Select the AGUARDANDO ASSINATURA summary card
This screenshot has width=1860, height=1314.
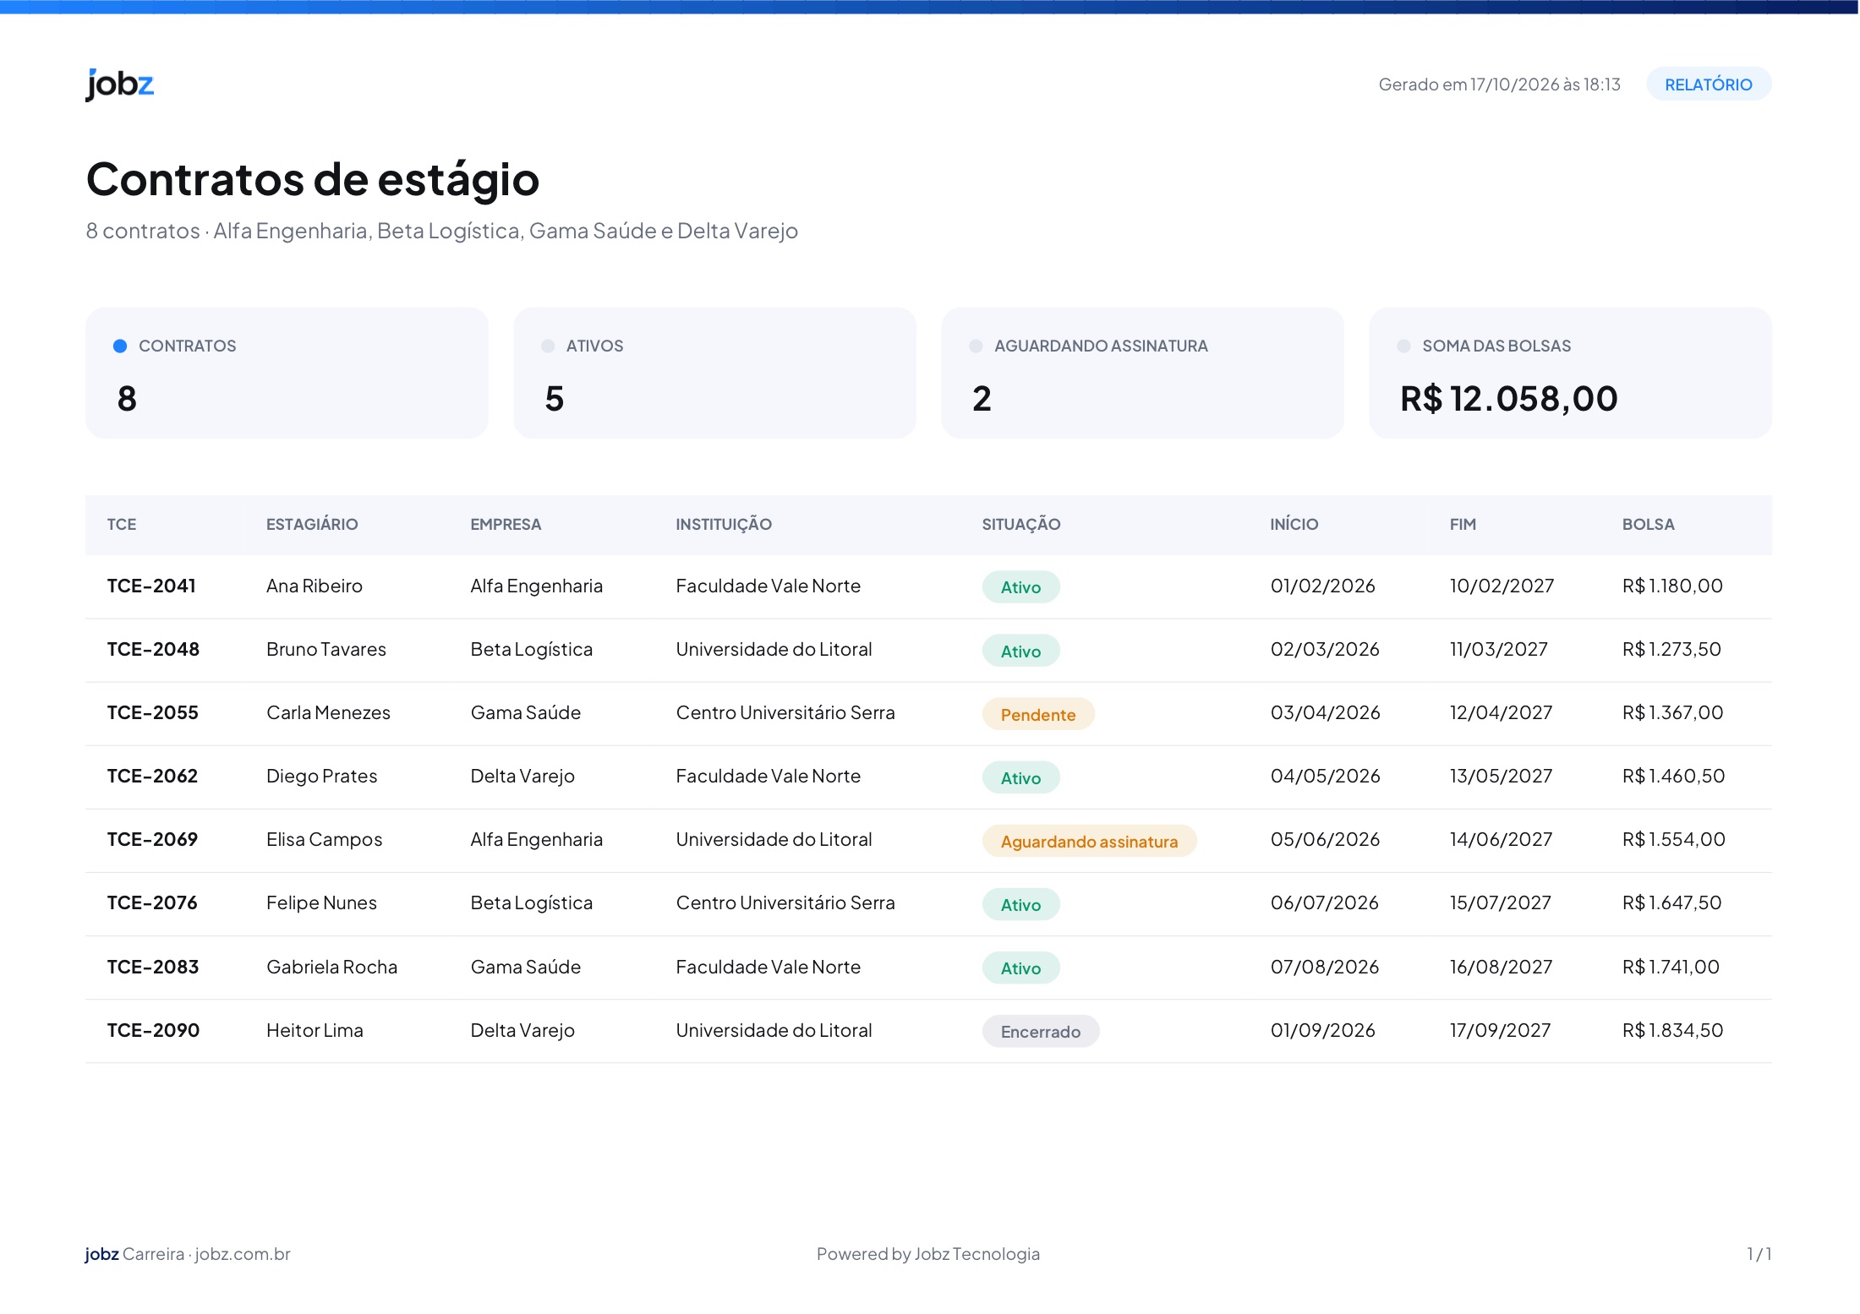(x=1142, y=373)
